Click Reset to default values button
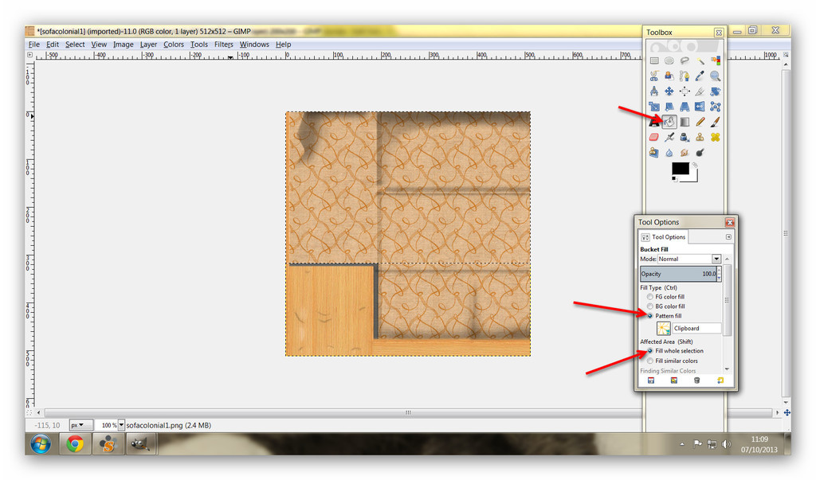The width and height of the screenshot is (816, 480). [720, 380]
